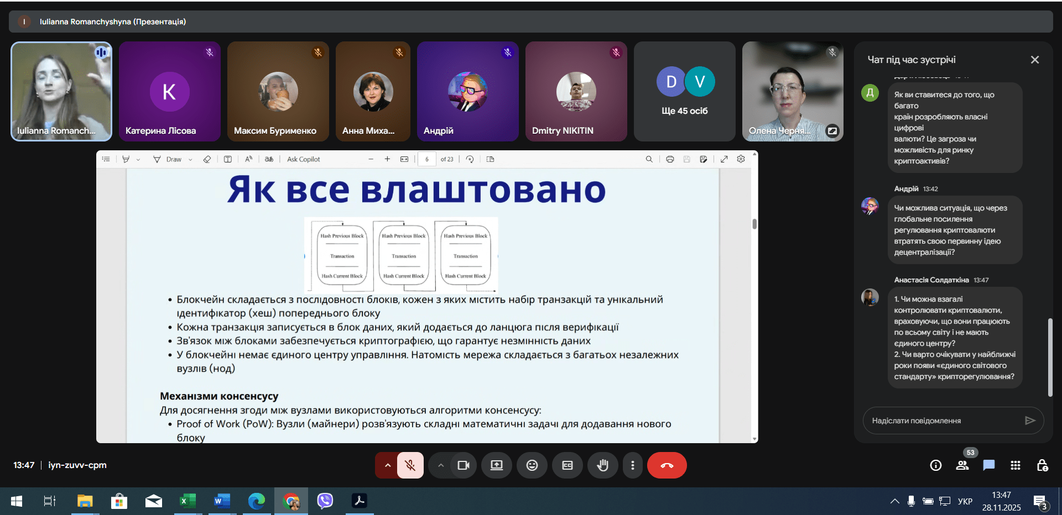Unmute the microphone
This screenshot has height=515, width=1062.
[x=410, y=465]
